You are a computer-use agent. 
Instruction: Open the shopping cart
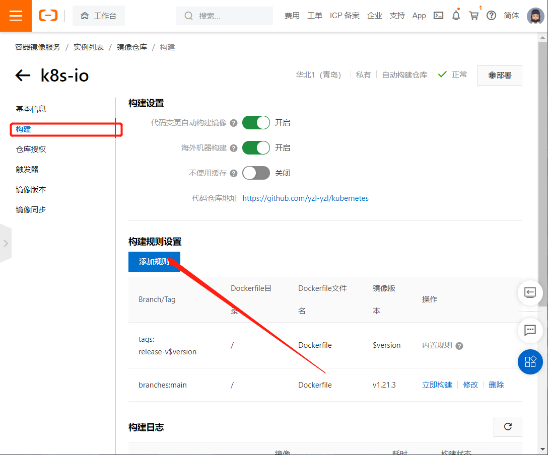point(473,16)
